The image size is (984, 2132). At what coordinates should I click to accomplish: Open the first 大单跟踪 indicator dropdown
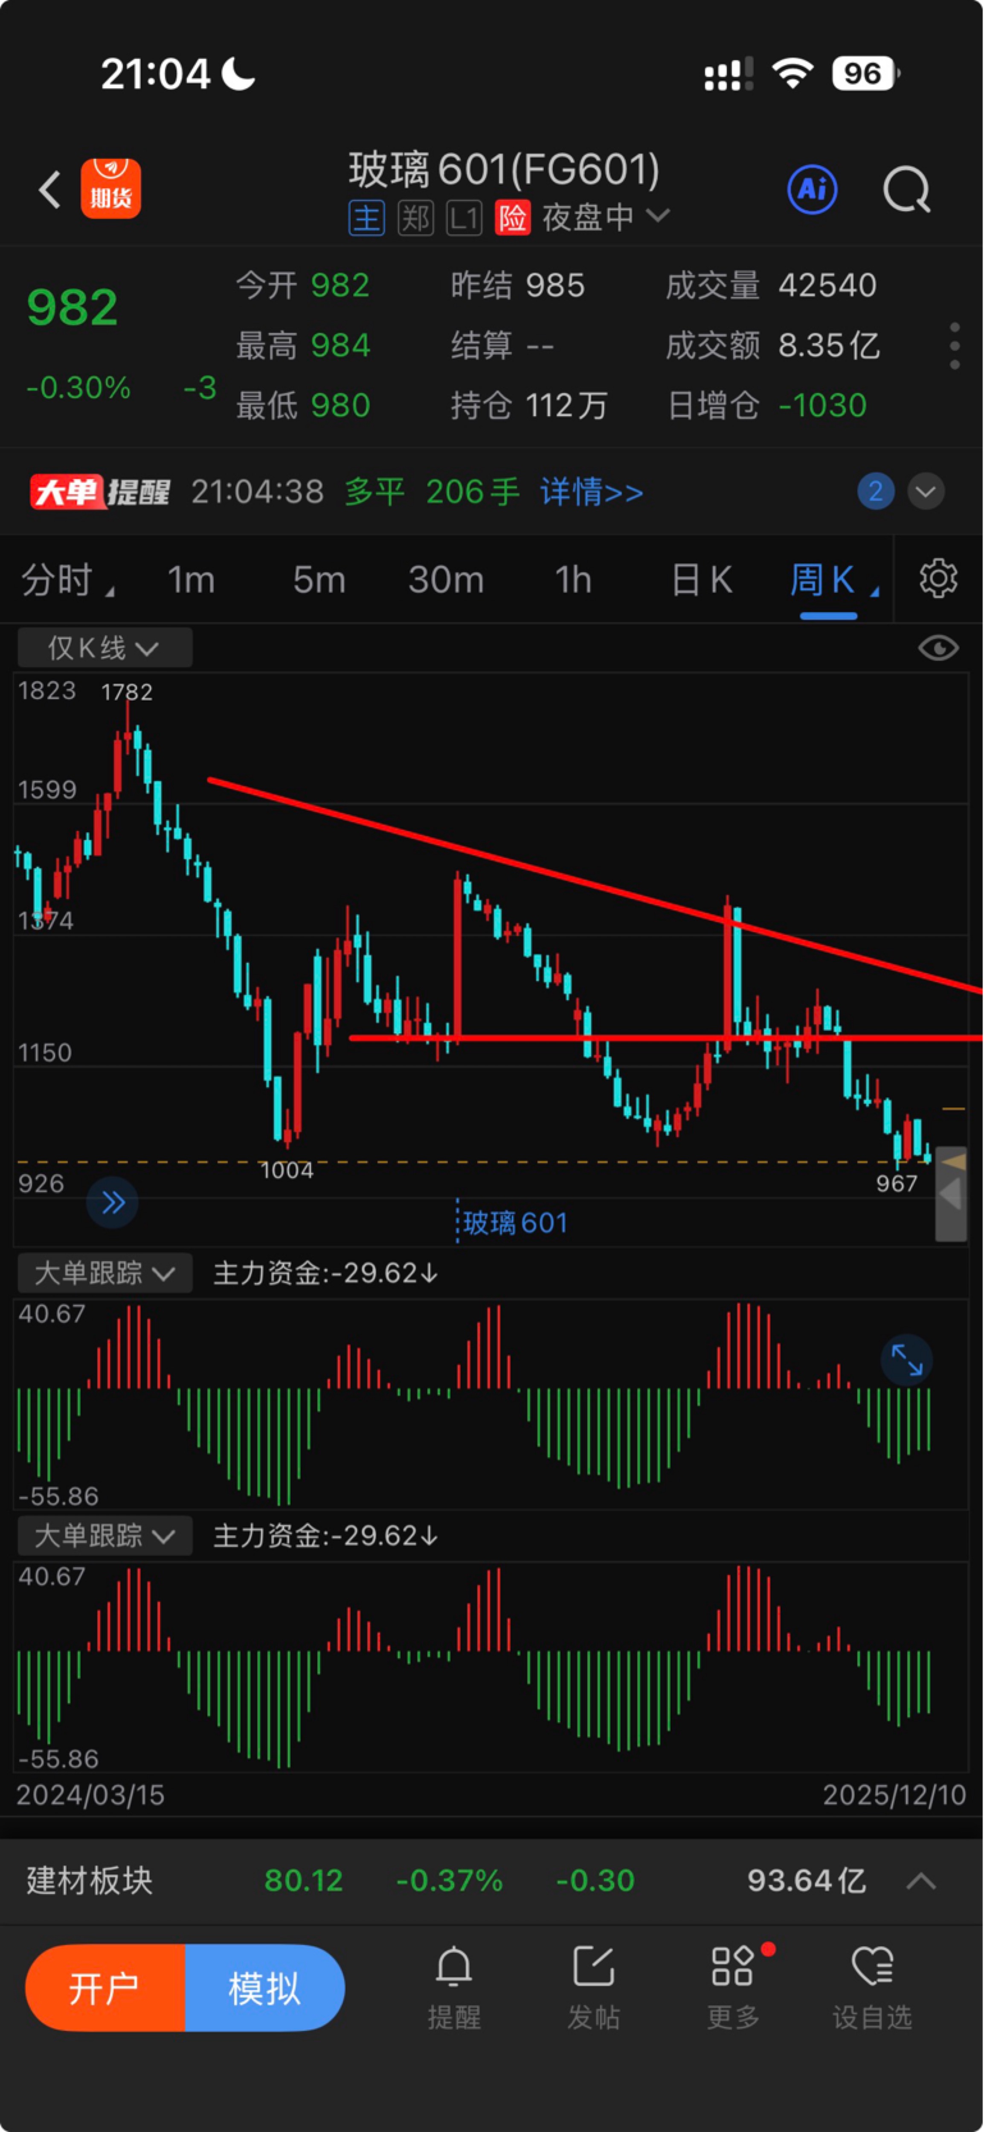pos(105,1273)
